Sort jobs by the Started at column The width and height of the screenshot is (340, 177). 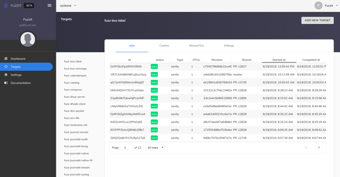coord(279,60)
